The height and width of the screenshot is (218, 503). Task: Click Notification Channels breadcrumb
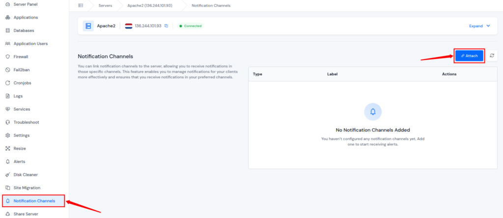[x=211, y=5]
